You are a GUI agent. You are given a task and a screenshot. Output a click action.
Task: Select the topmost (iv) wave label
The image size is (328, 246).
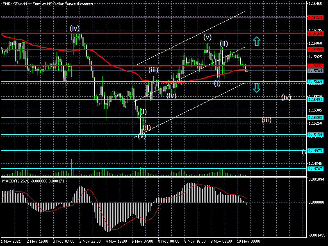[x=74, y=28]
